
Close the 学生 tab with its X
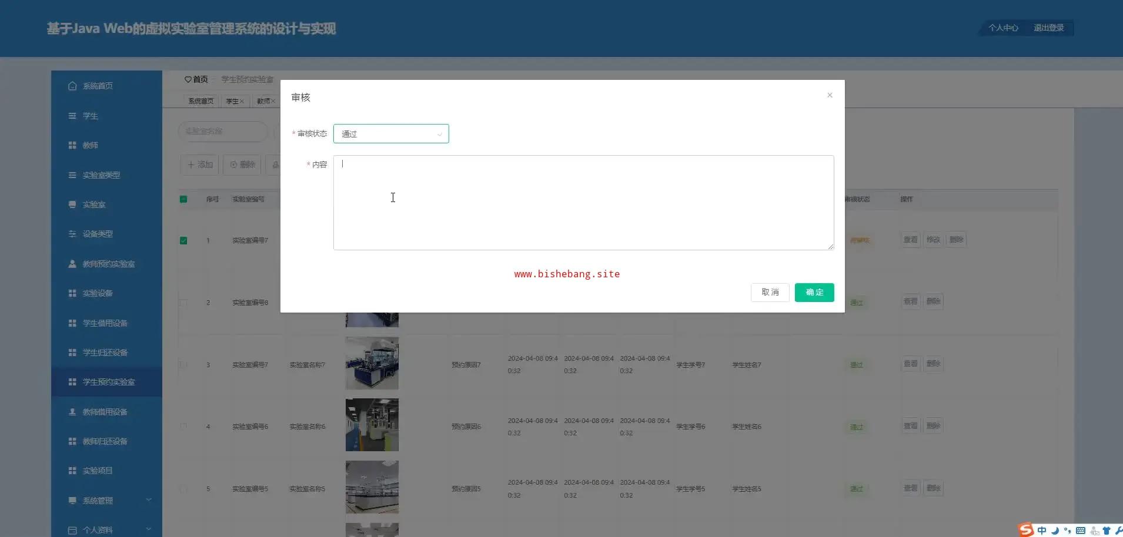coord(242,101)
